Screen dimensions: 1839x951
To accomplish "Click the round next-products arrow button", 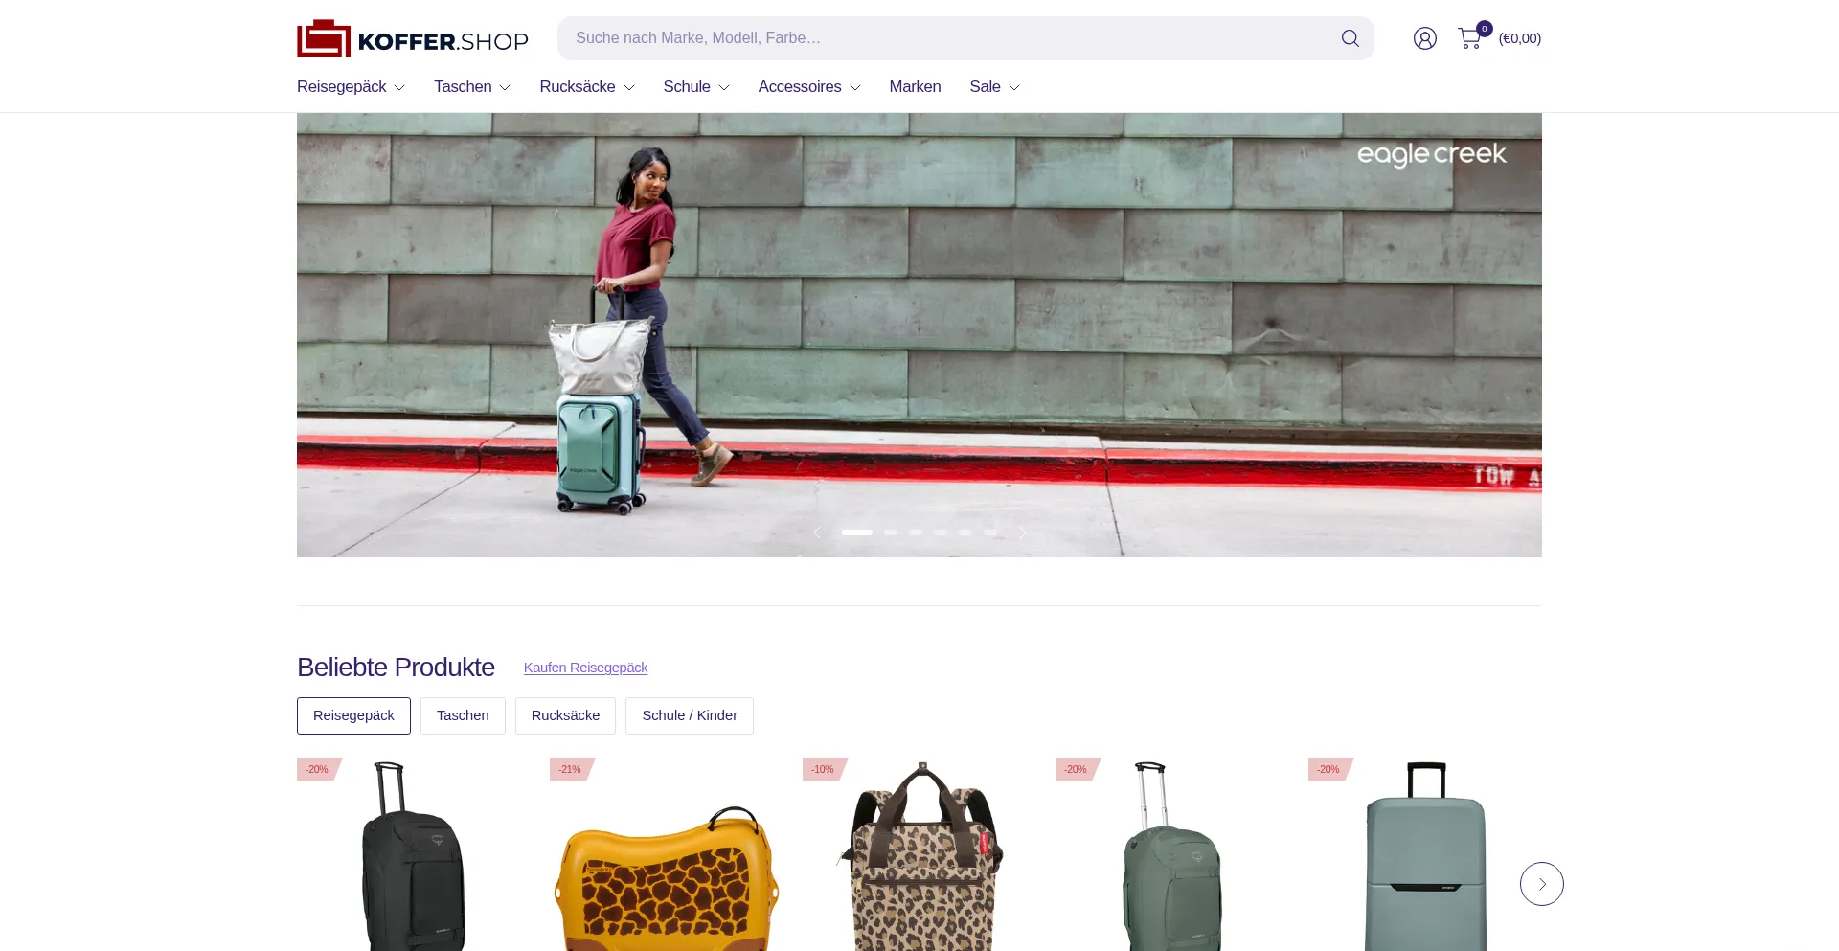I will pos(1541,884).
